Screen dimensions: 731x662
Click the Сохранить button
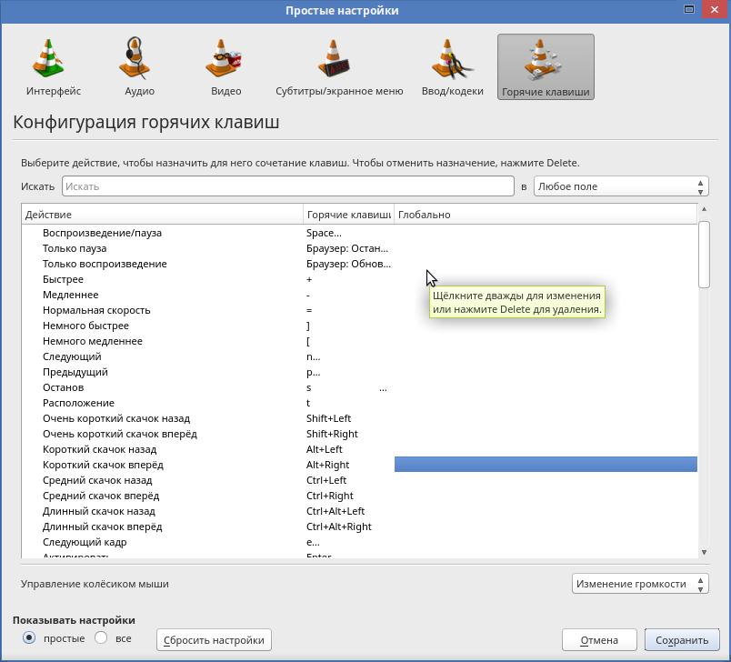pos(682,640)
